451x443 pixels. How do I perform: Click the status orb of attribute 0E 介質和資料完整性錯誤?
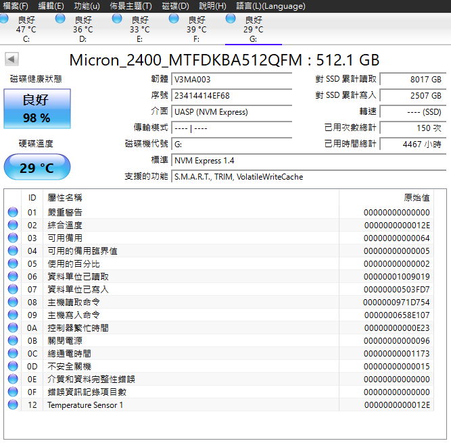13,379
